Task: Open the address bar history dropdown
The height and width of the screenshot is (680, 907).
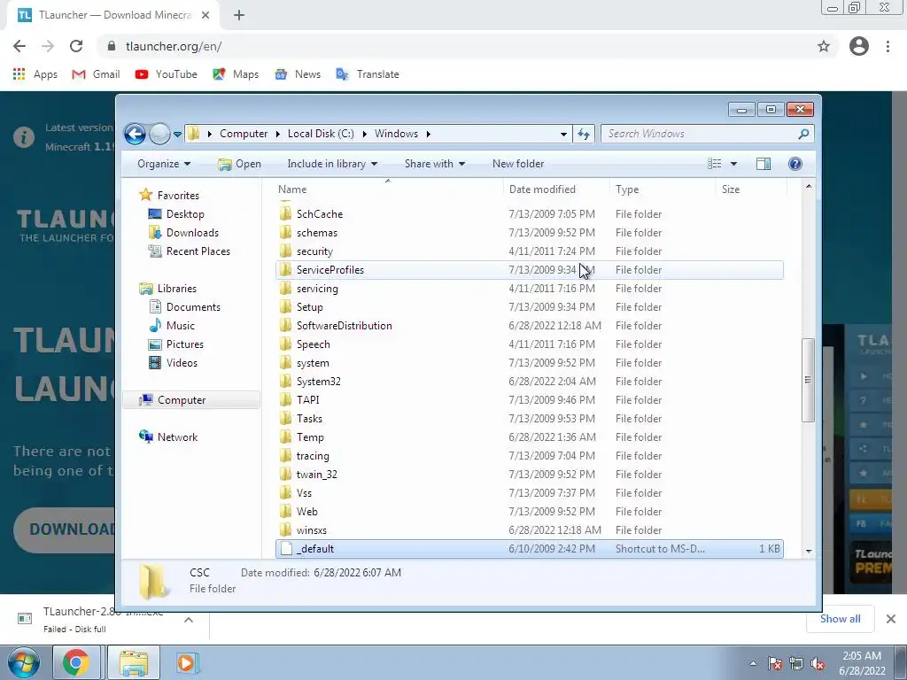Action: [x=563, y=135]
